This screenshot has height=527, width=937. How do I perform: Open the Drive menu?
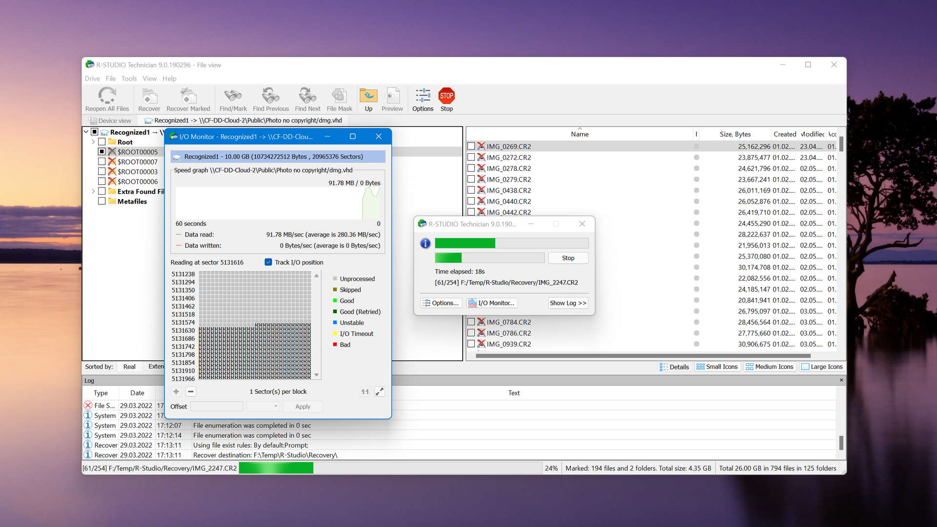(x=92, y=79)
